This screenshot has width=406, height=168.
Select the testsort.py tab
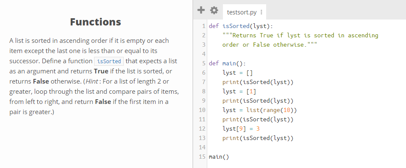[x=242, y=12]
